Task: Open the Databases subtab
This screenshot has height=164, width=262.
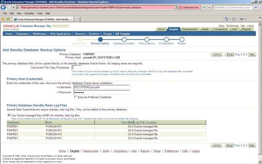Action: 23,34
